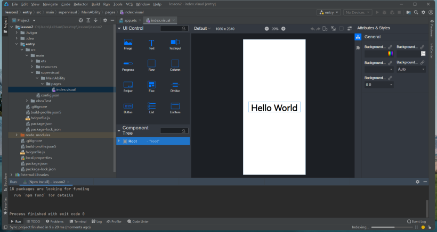The width and height of the screenshot is (437, 232).
Task: Click the UI Control search field
Action: click(174, 28)
